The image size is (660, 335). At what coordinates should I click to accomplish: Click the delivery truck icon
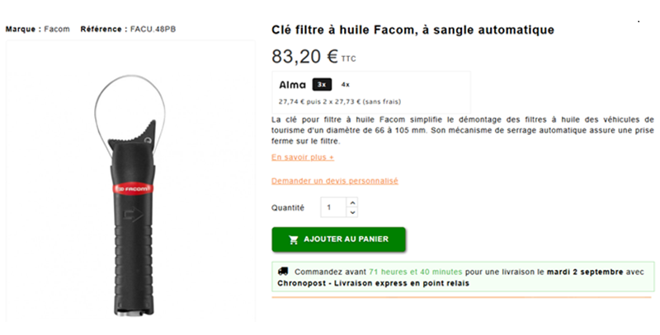click(x=283, y=272)
